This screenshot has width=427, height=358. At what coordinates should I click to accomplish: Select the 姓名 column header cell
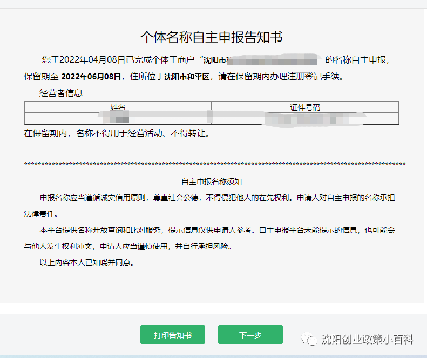click(x=118, y=107)
